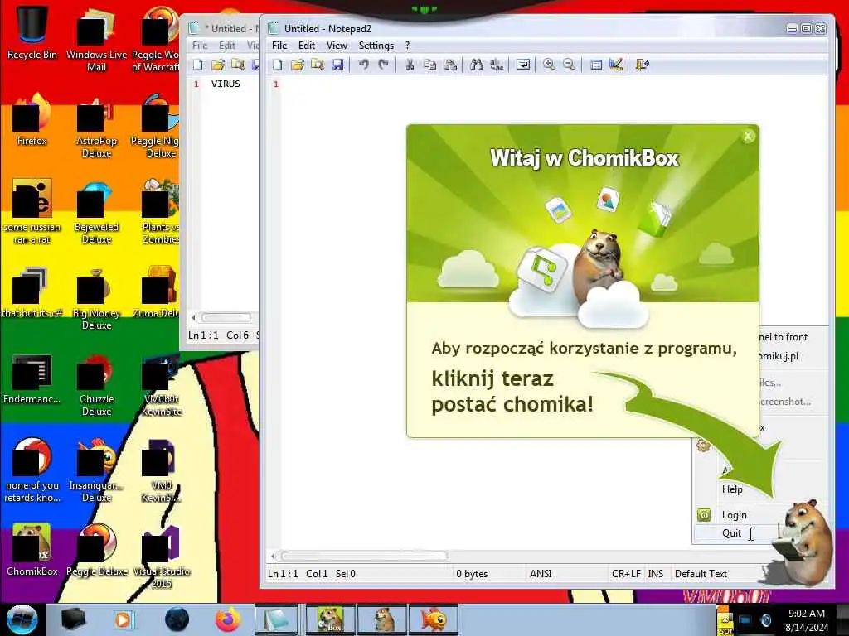Click the VIRUS text line in background window

tap(226, 84)
